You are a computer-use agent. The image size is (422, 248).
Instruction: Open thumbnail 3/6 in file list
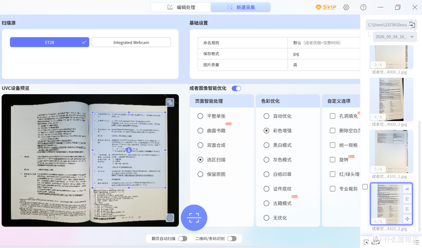click(x=391, y=57)
